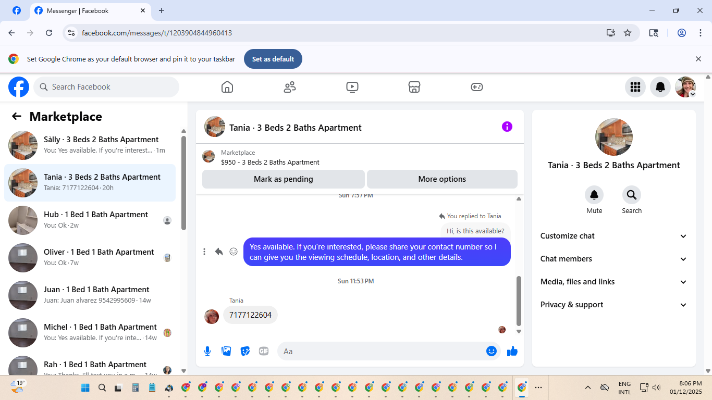Open the Video icon in Facebook navigation
The width and height of the screenshot is (712, 400).
pos(352,87)
